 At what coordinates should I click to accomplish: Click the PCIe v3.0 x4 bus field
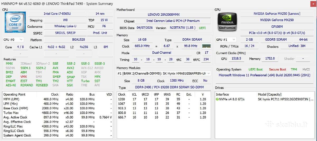coord(277,33)
